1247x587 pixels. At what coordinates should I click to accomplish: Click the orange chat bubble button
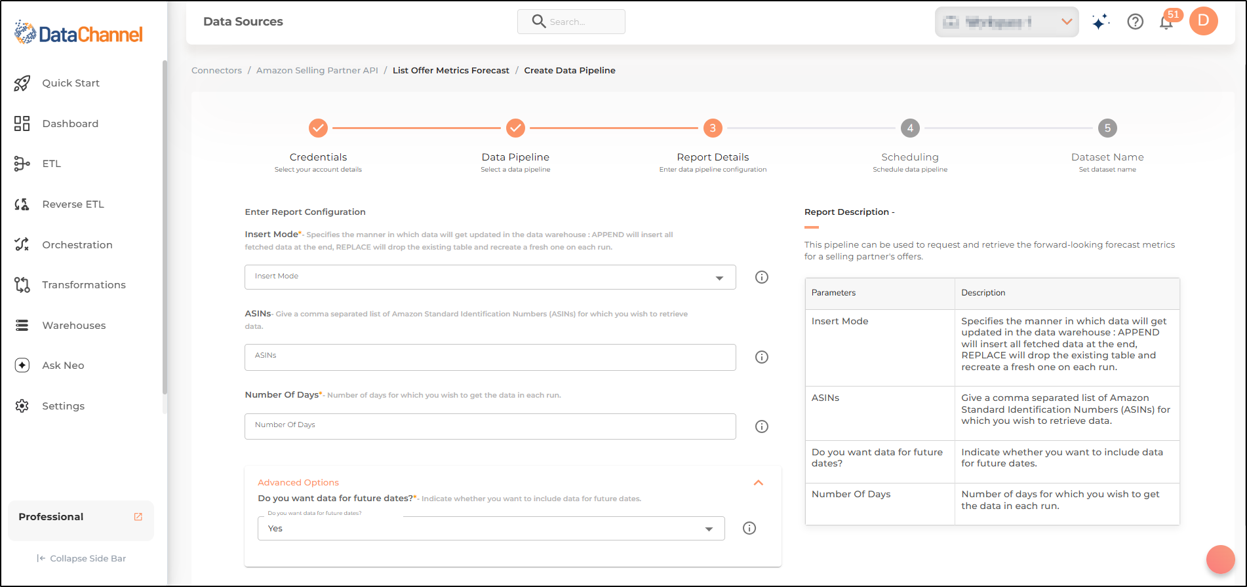point(1221,559)
